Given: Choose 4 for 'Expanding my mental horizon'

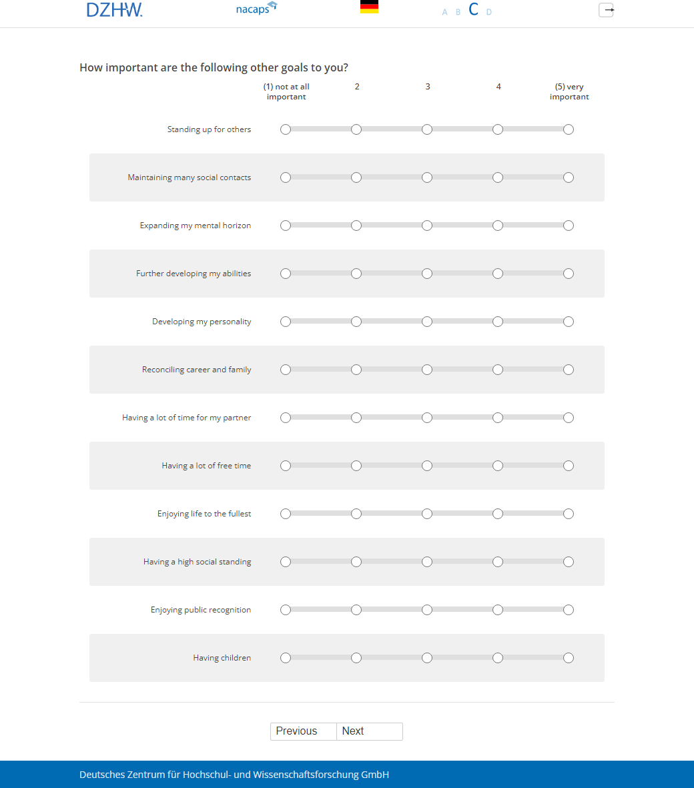Looking at the screenshot, I should [498, 226].
